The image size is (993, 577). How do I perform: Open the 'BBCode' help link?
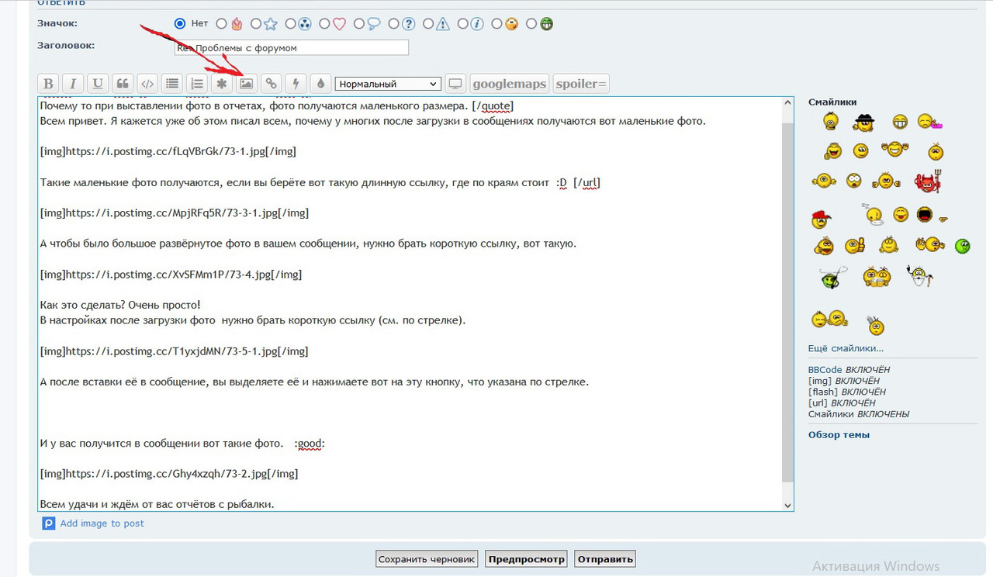click(825, 370)
